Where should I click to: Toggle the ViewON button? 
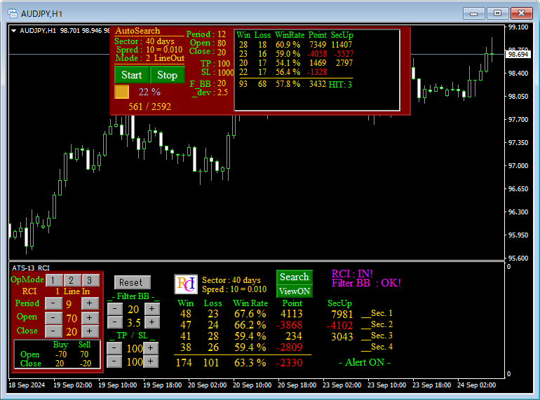[x=295, y=291]
